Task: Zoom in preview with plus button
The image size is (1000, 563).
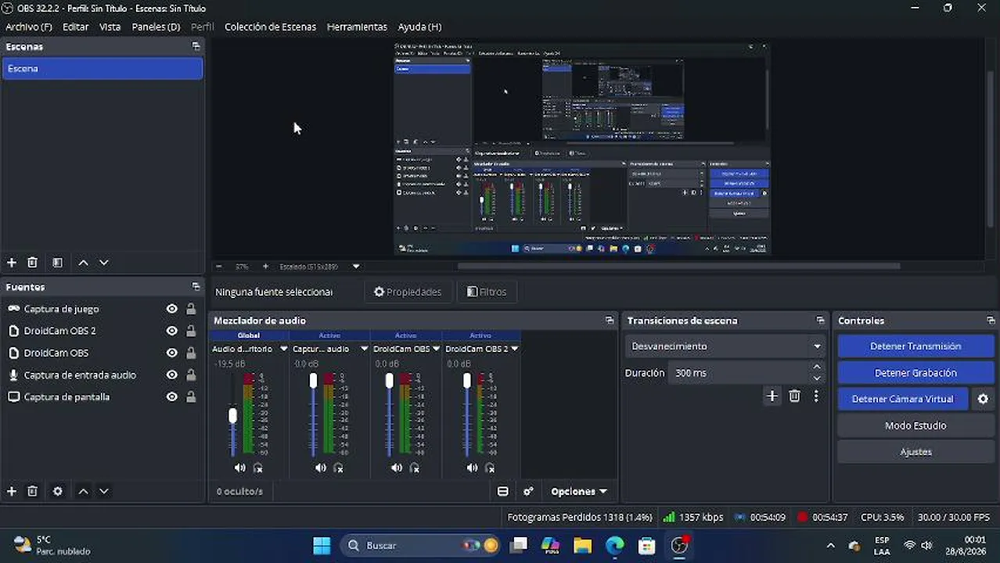Action: click(x=265, y=267)
